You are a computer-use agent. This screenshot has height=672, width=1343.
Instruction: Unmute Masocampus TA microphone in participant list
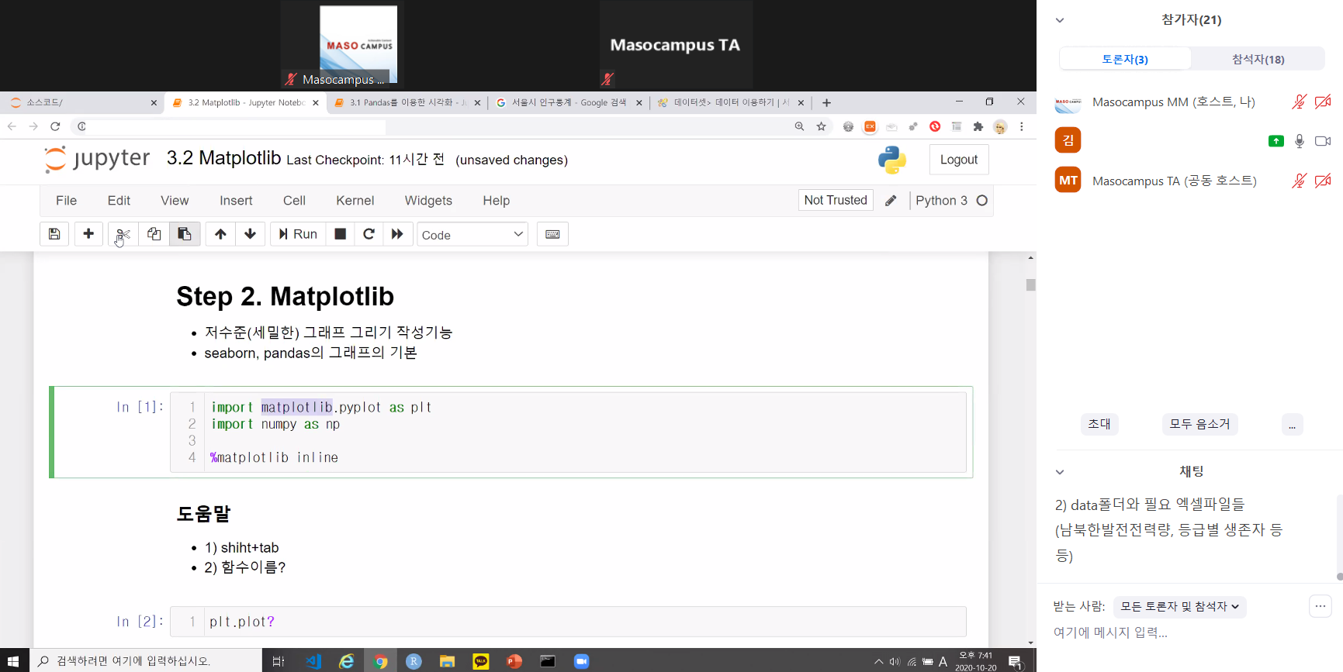pos(1299,181)
